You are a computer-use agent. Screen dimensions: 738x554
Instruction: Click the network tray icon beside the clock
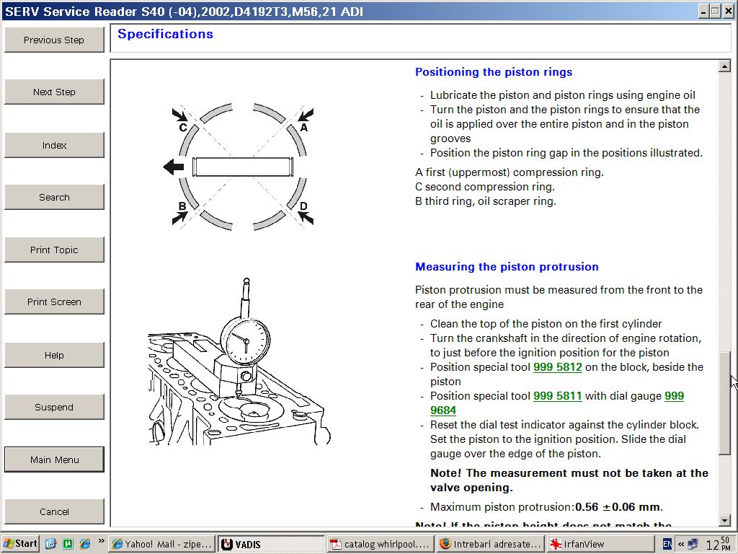(x=693, y=544)
